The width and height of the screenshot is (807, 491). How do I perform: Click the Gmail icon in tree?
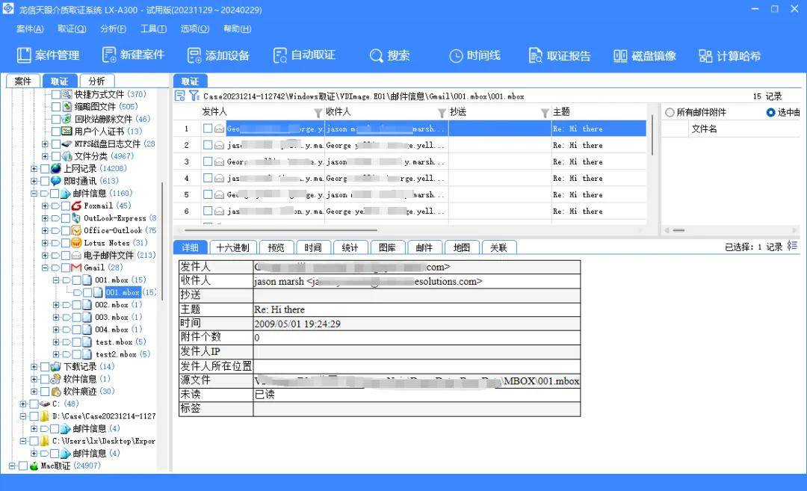pos(76,268)
